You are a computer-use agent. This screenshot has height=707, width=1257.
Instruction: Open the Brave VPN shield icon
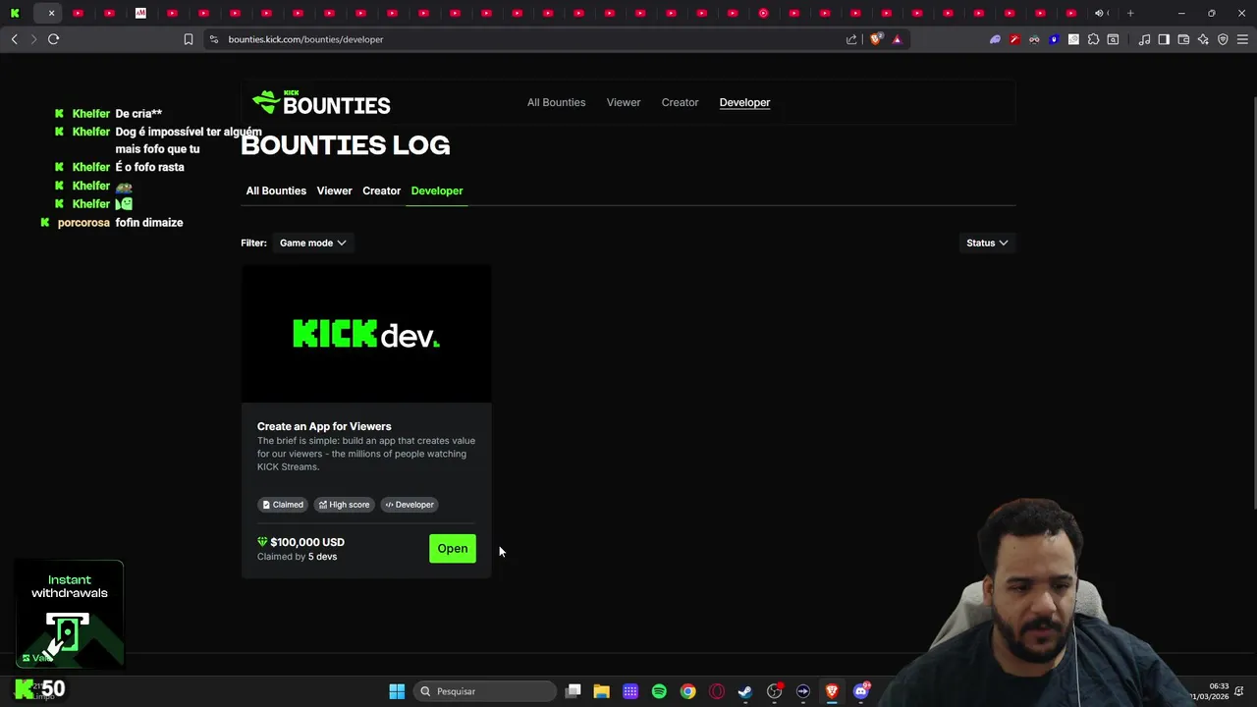1223,39
